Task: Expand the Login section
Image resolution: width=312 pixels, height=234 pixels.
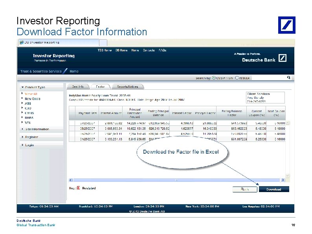Action: [22, 145]
